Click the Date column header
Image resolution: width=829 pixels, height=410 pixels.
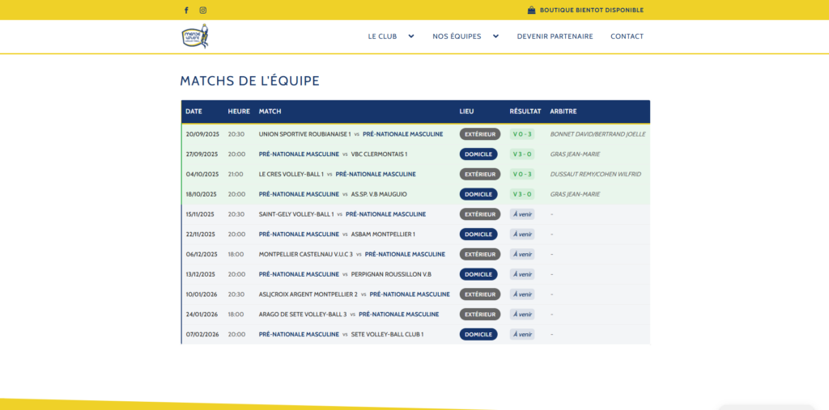pyautogui.click(x=193, y=112)
